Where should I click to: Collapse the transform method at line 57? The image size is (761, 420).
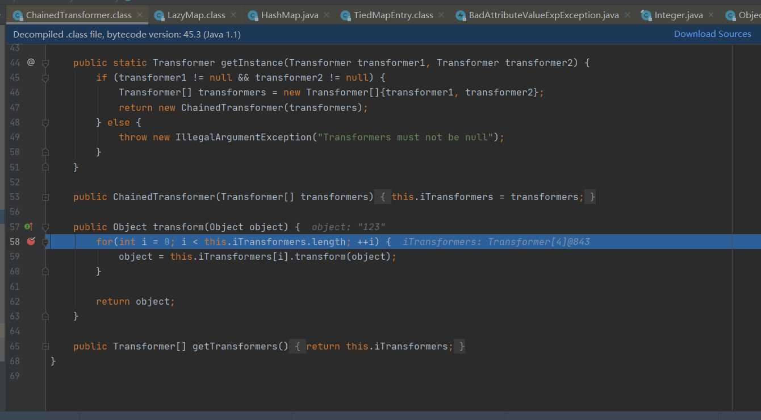pos(45,227)
